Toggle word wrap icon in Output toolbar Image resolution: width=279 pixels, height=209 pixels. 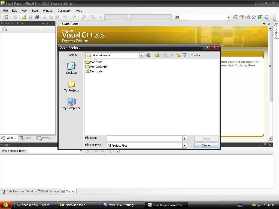pos(118,151)
